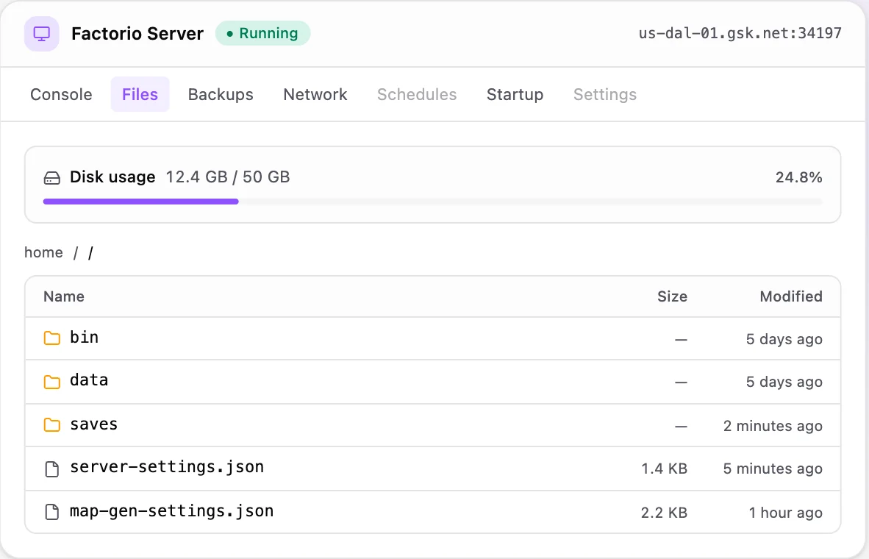Click the Running status badge
The image size is (869, 559).
tap(262, 33)
